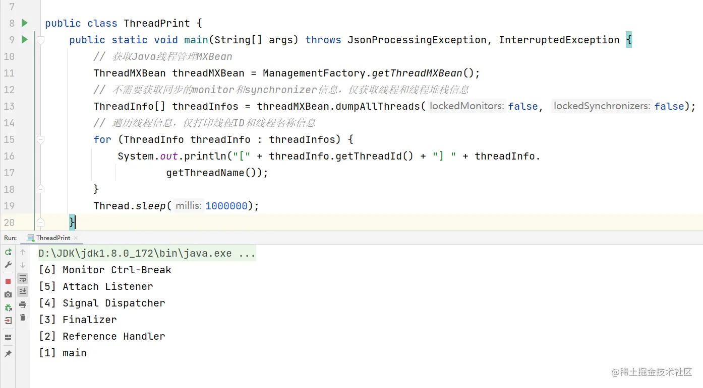Rerun ThreadPrint in the Run panel
The width and height of the screenshot is (703, 388).
tap(8, 252)
